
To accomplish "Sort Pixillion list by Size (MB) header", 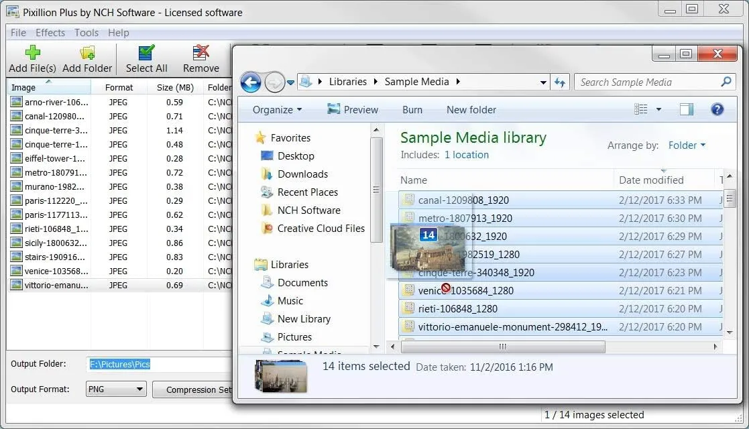I will point(175,87).
